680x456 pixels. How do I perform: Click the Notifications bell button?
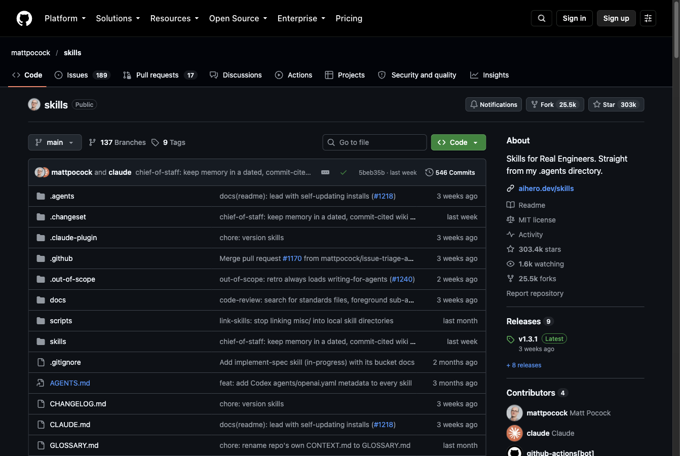(x=494, y=104)
